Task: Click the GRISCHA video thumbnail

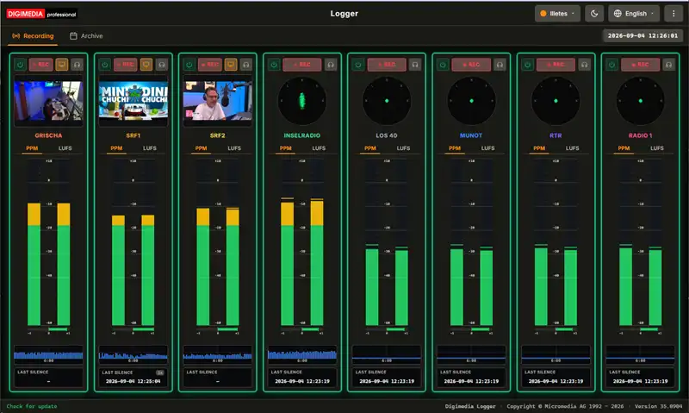Action: (48, 101)
